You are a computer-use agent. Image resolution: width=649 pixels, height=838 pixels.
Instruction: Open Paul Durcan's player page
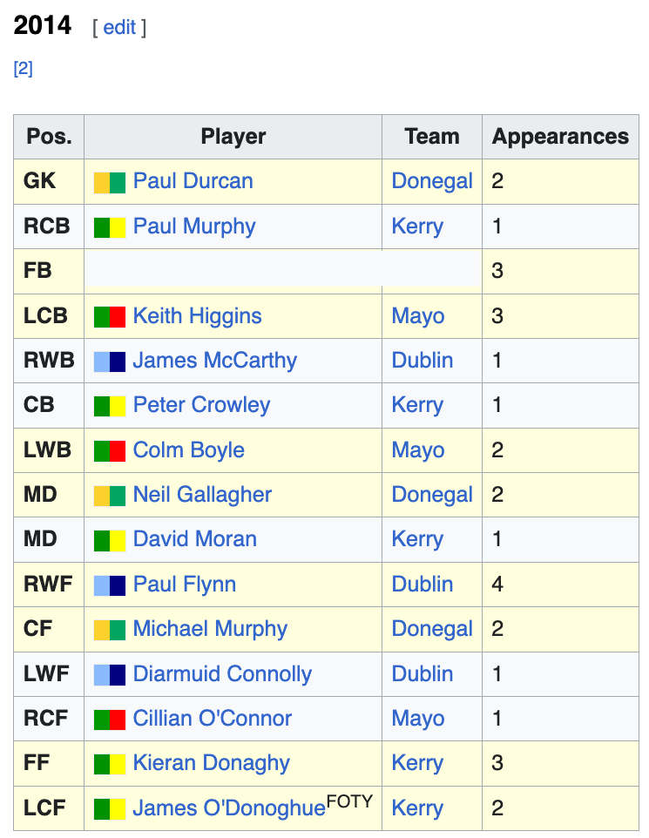point(193,181)
